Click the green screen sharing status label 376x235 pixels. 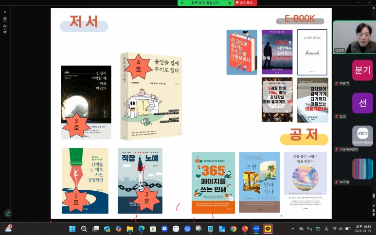pos(205,3)
